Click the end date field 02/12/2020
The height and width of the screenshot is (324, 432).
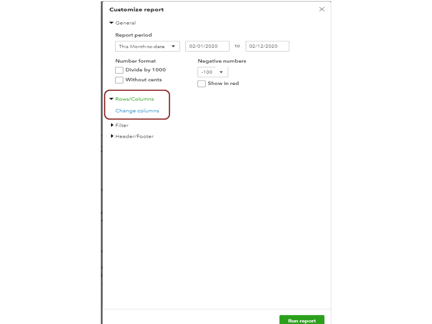267,46
